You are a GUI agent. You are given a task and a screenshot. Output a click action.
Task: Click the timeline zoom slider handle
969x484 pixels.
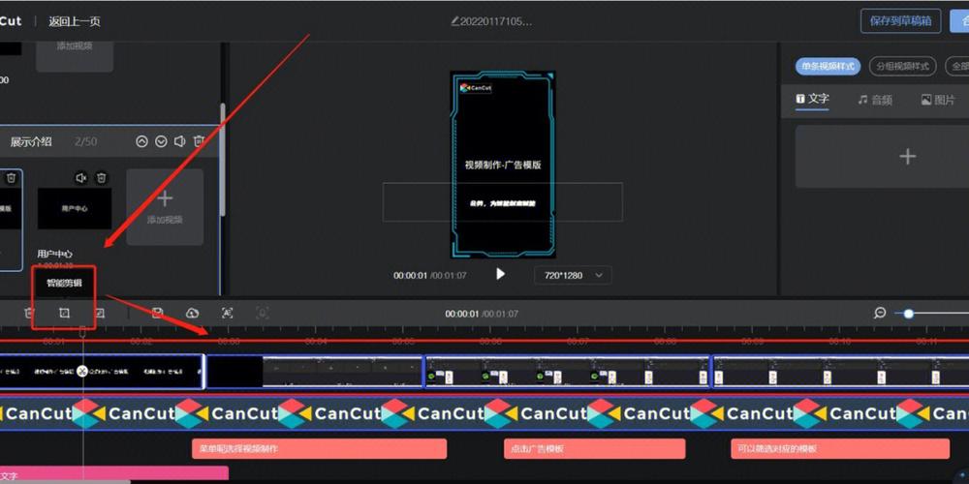(909, 314)
